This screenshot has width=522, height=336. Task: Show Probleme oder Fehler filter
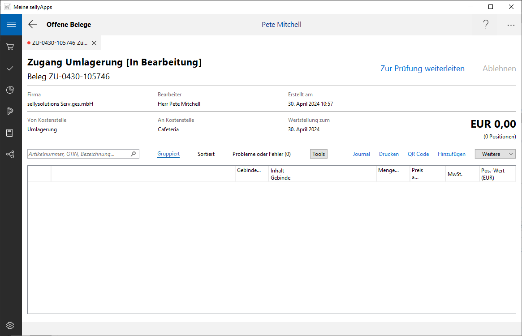[261, 154]
